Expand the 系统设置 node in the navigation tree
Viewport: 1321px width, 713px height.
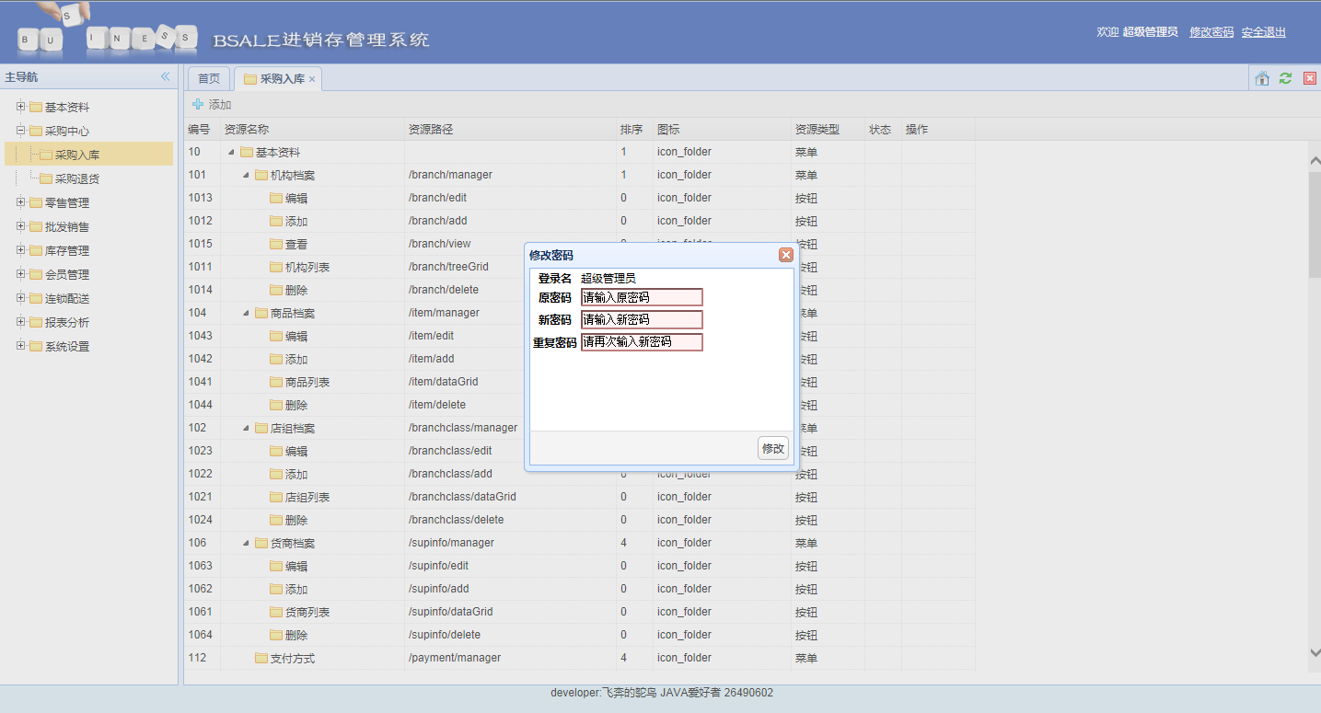[x=21, y=346]
